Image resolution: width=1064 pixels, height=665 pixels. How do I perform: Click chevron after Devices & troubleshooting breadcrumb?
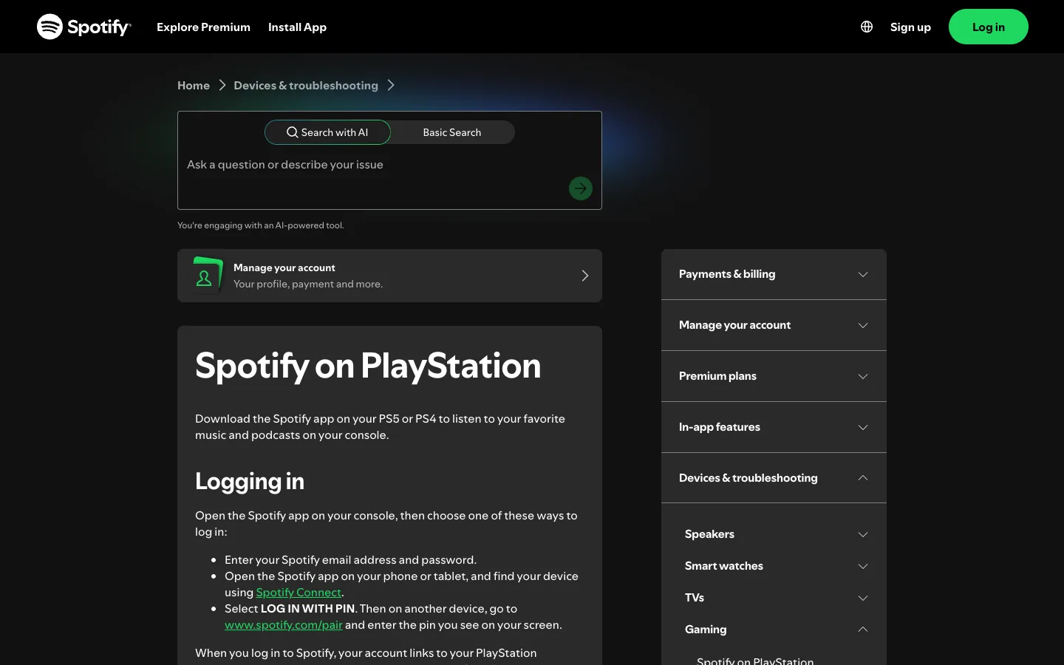[391, 86]
